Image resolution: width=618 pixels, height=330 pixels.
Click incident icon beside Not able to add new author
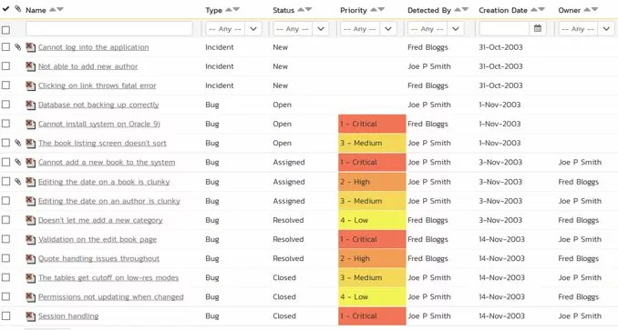pos(31,66)
